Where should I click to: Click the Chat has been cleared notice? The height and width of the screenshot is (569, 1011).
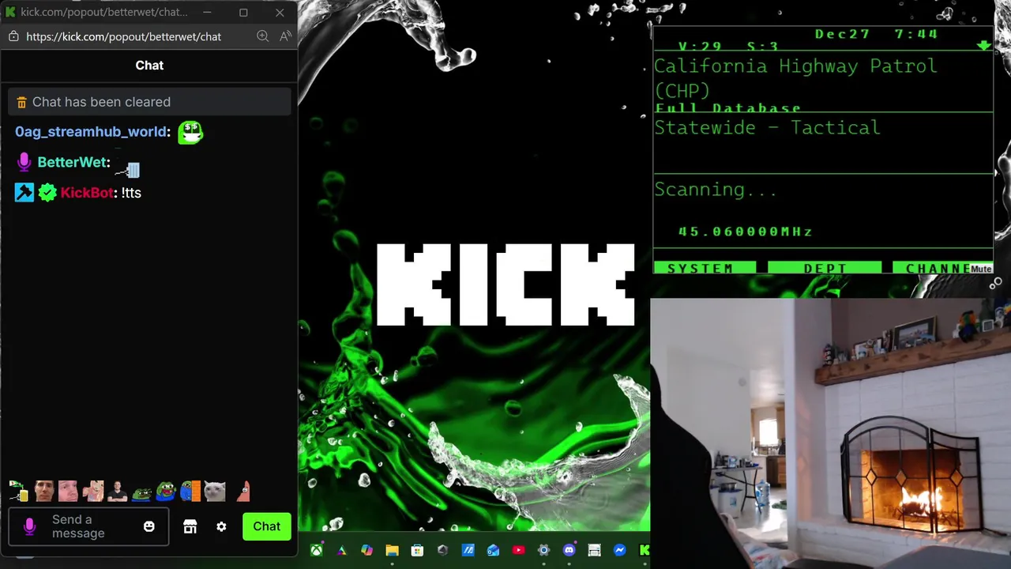pyautogui.click(x=149, y=102)
